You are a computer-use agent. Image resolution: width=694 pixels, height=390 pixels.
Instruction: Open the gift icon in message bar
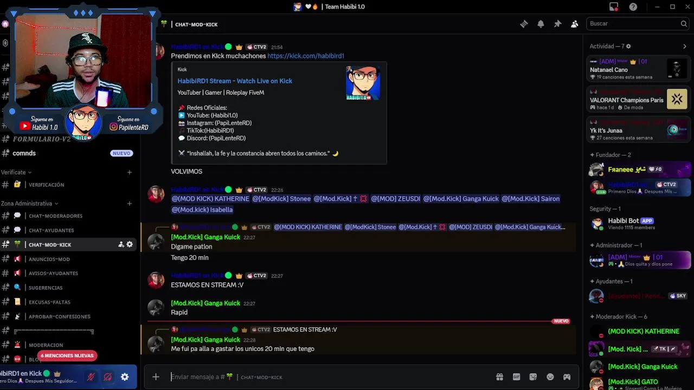click(x=499, y=377)
